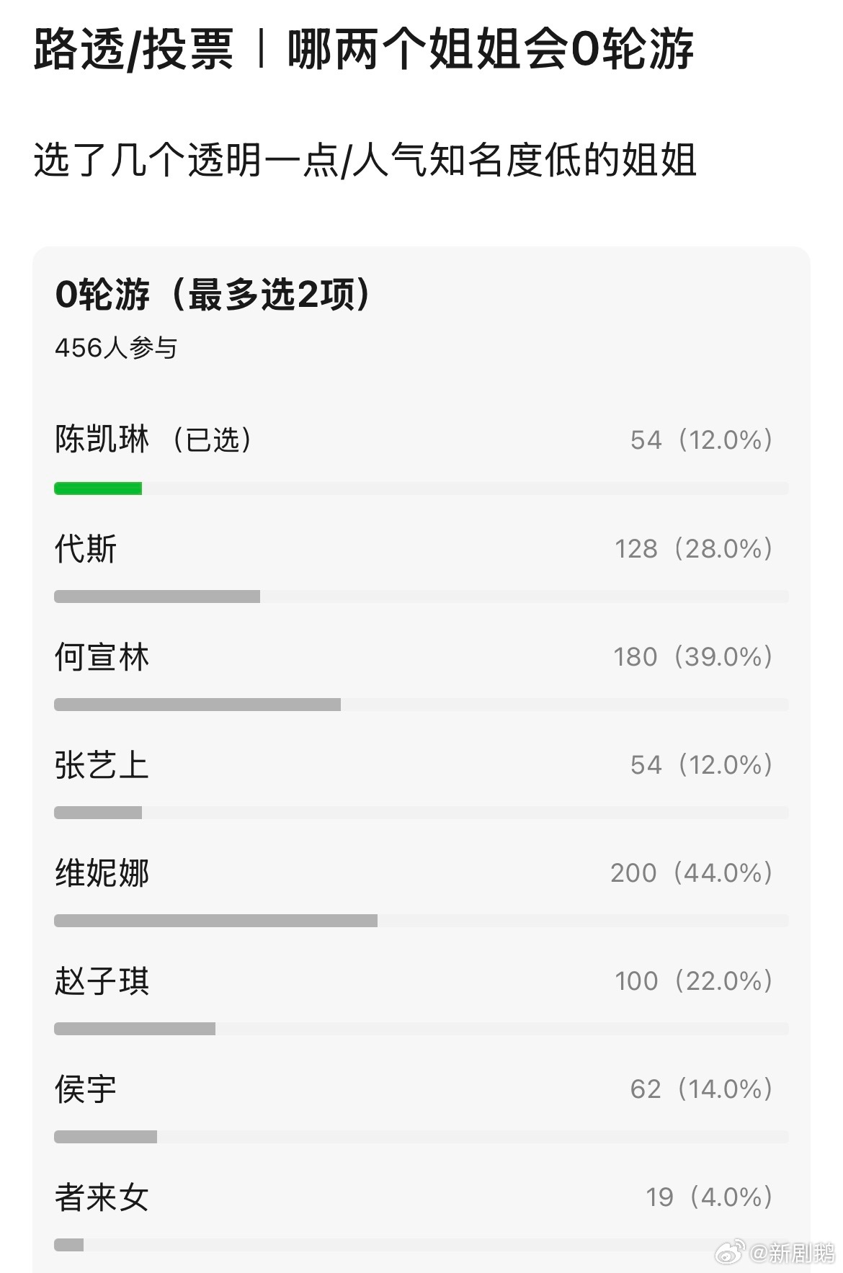This screenshot has height=1273, width=843.
Task: Tap the 侯宇 poll option
Action: 86,1089
